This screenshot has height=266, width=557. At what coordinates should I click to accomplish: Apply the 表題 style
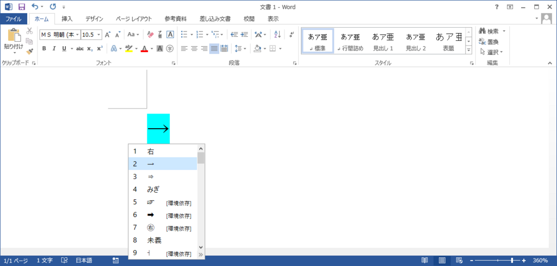(449, 41)
